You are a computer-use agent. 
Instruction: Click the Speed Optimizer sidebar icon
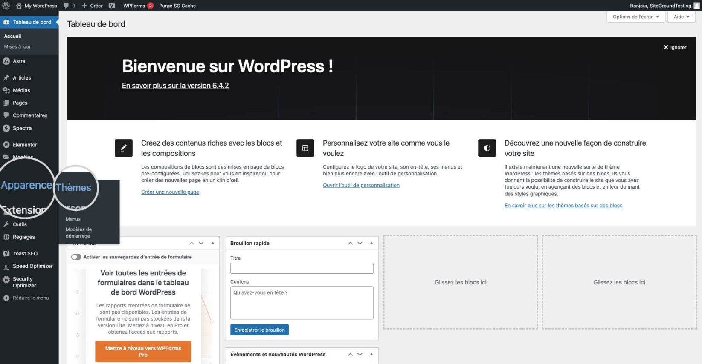[x=6, y=267]
